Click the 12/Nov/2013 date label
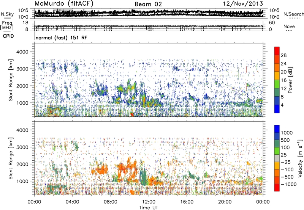This screenshot has width=304, height=210. (x=243, y=3)
